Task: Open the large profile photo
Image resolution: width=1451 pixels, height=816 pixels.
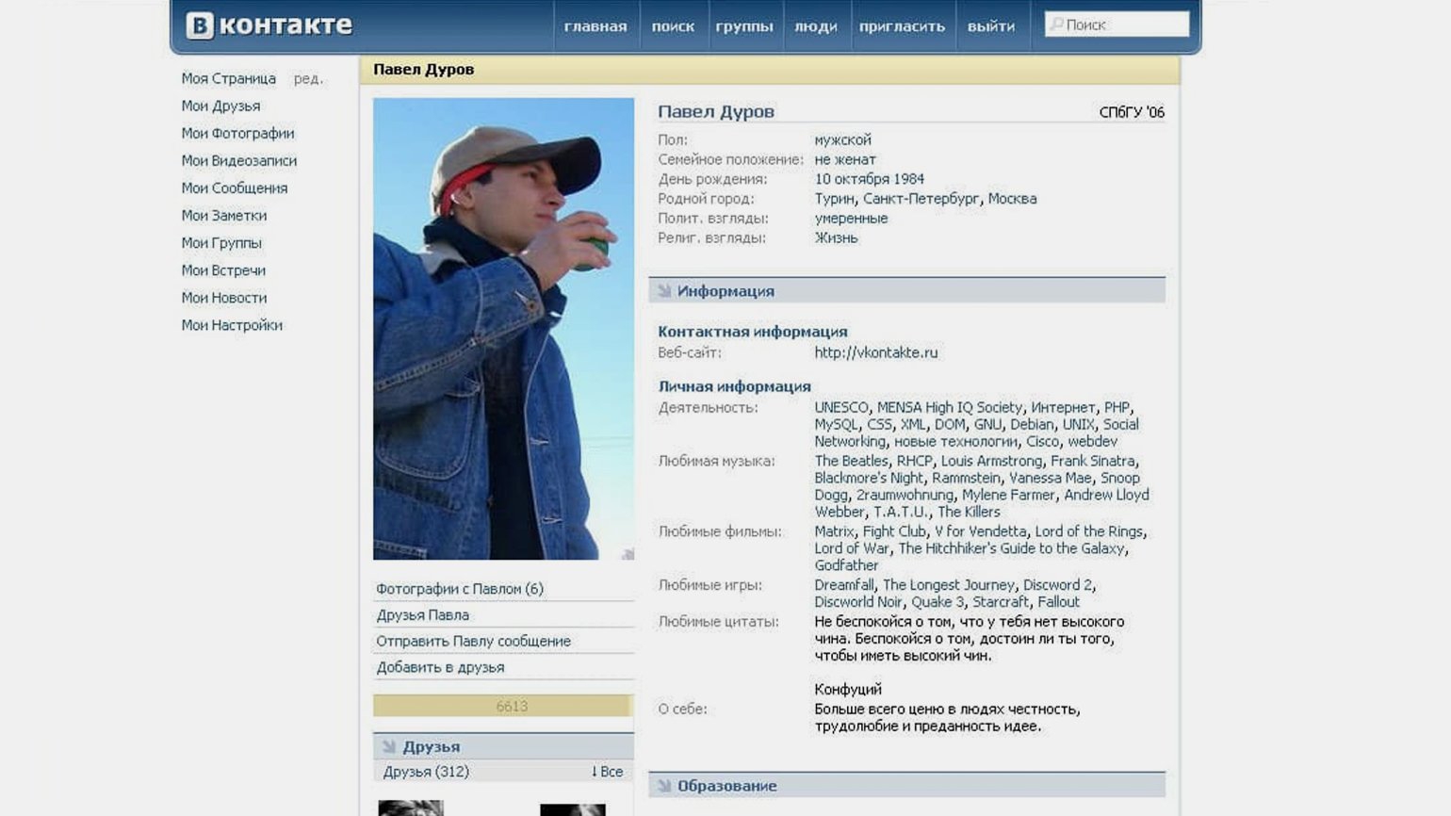Action: 503,329
